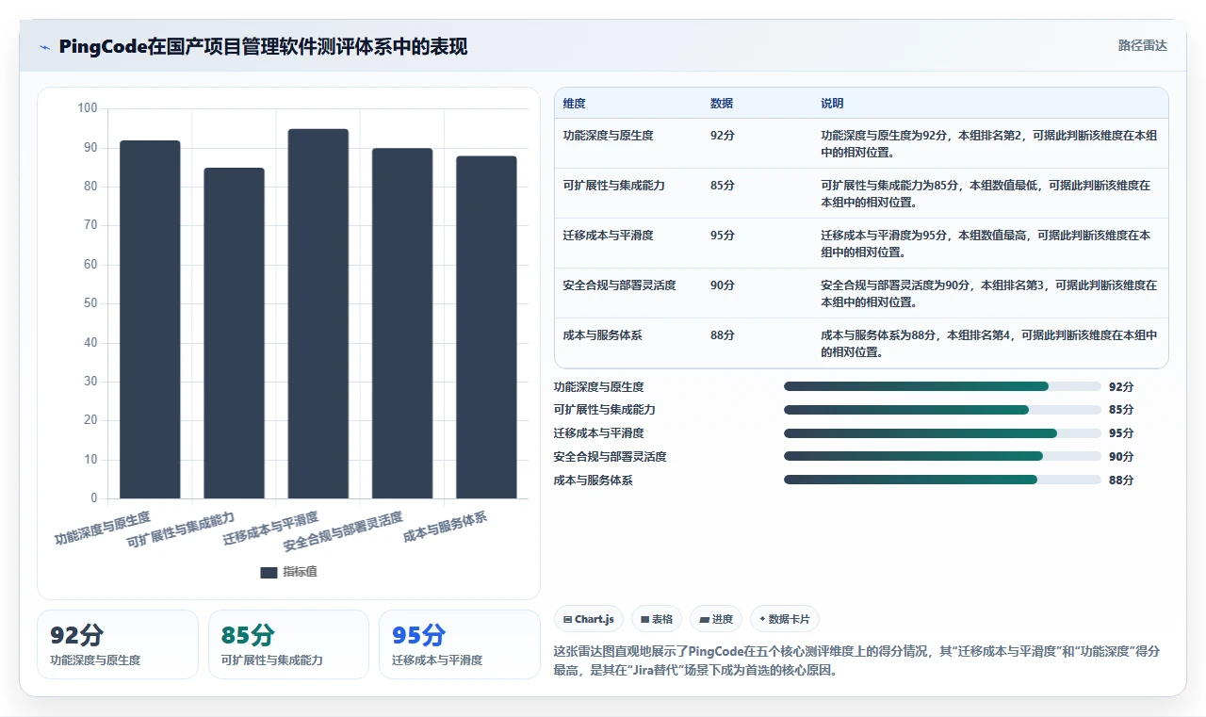Click the 50 label on the y-axis

(90, 303)
